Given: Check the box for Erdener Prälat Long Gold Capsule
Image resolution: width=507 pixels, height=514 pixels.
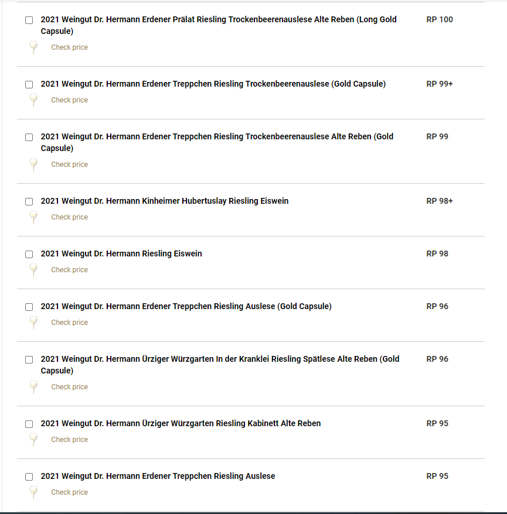Looking at the screenshot, I should coord(29,20).
